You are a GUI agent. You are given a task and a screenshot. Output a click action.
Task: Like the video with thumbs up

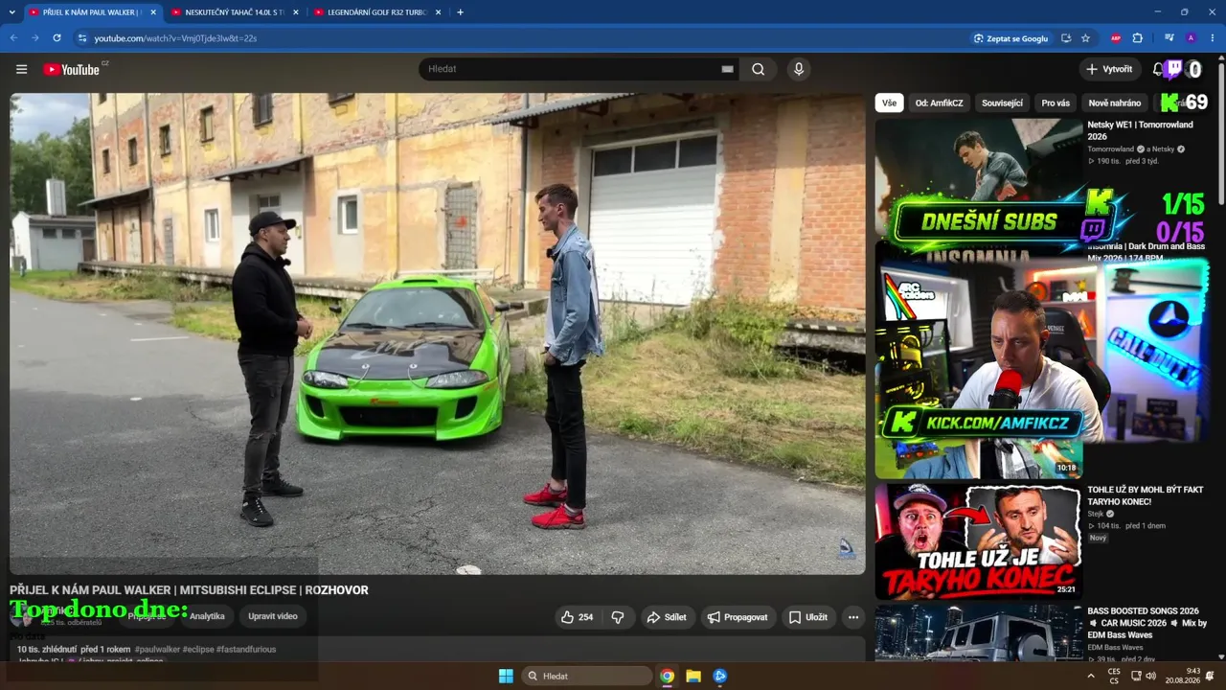tap(577, 617)
